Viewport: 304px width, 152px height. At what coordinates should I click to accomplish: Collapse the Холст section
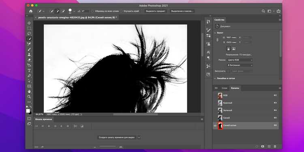215,33
